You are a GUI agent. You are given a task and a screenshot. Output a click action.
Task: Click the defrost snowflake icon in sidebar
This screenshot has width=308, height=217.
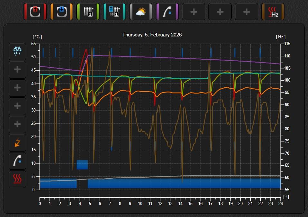[x=17, y=51]
